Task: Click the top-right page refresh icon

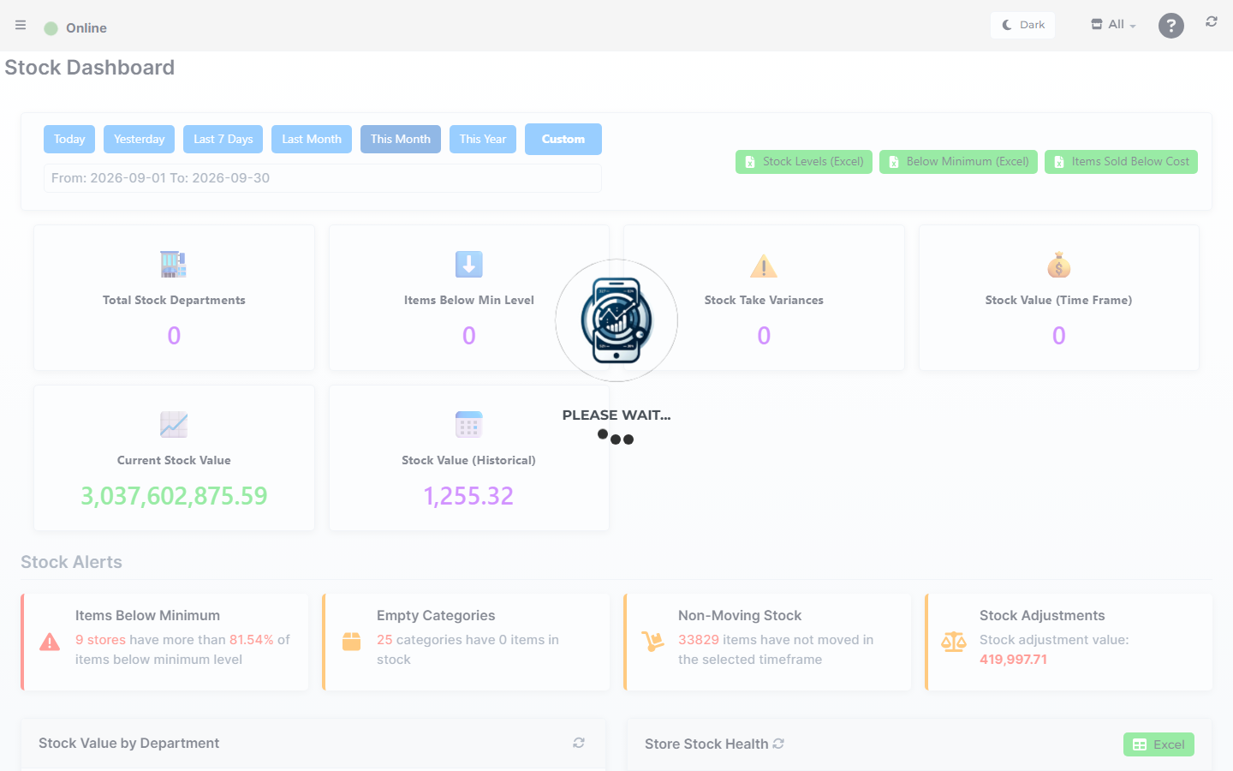Action: click(x=1212, y=21)
